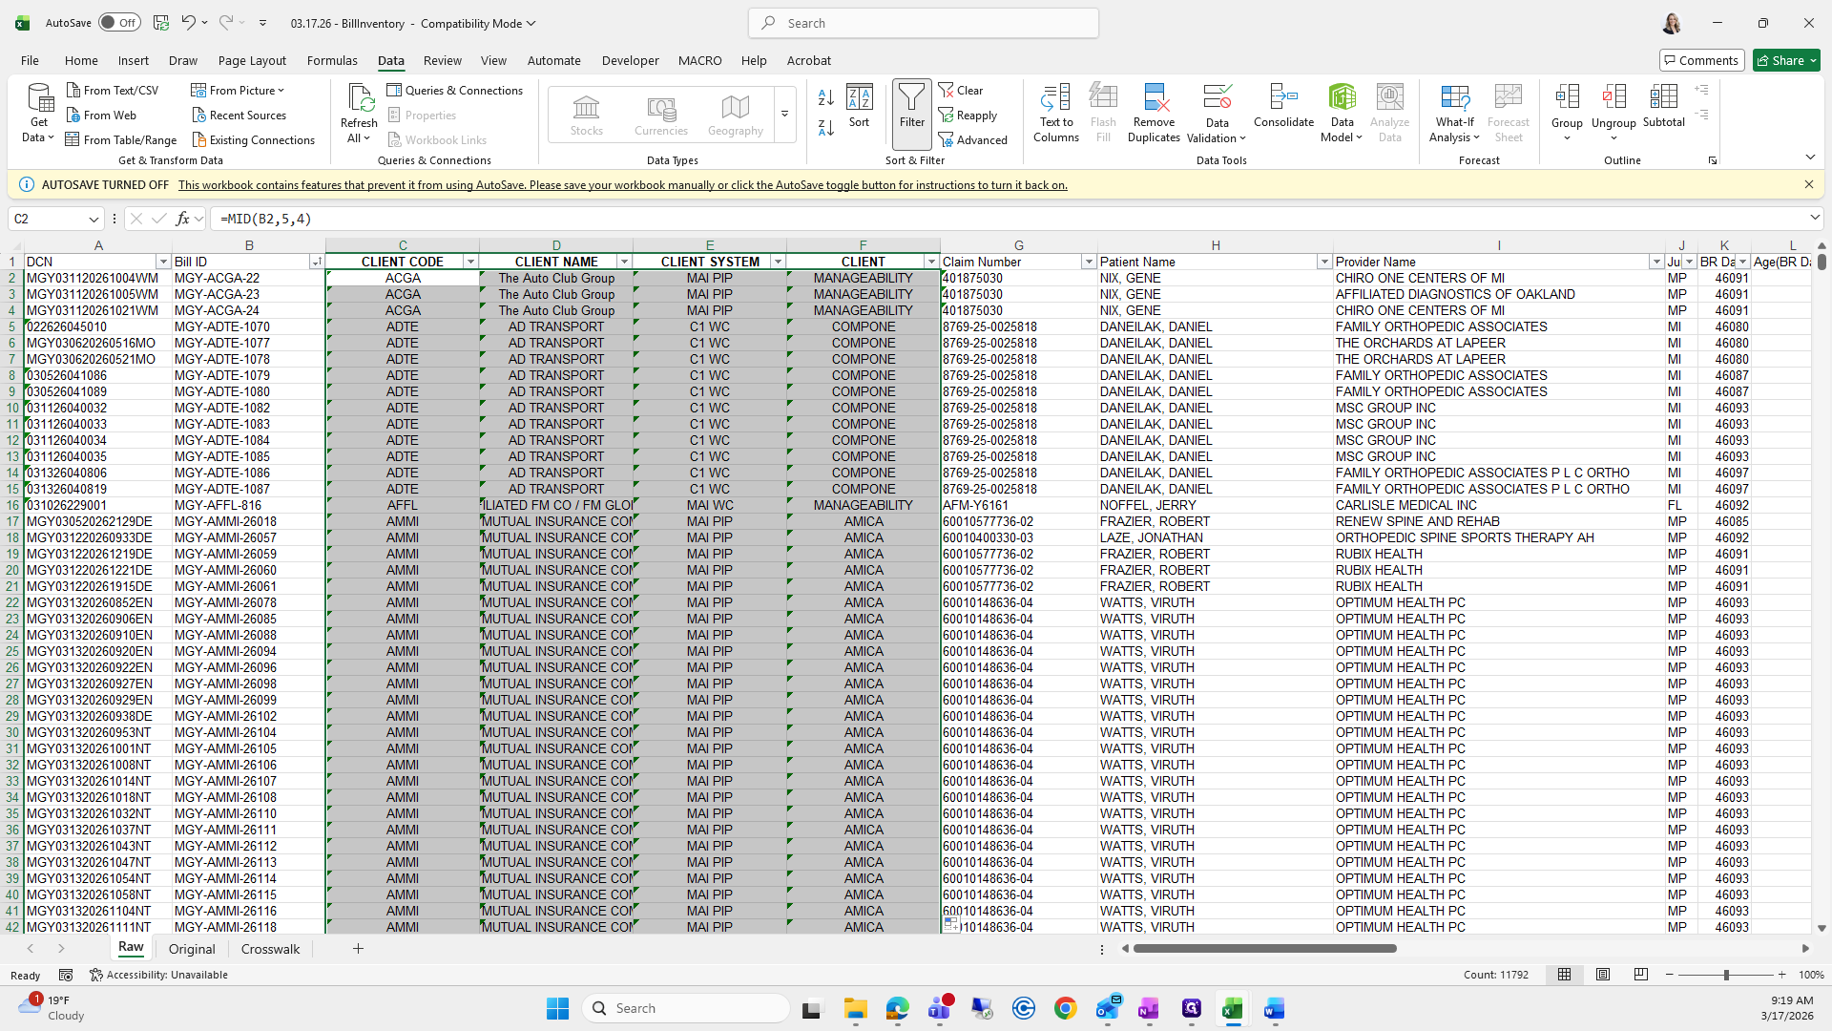Screen dimensions: 1832x1031
Task: Switch to Page Break Preview view
Action: [1641, 975]
